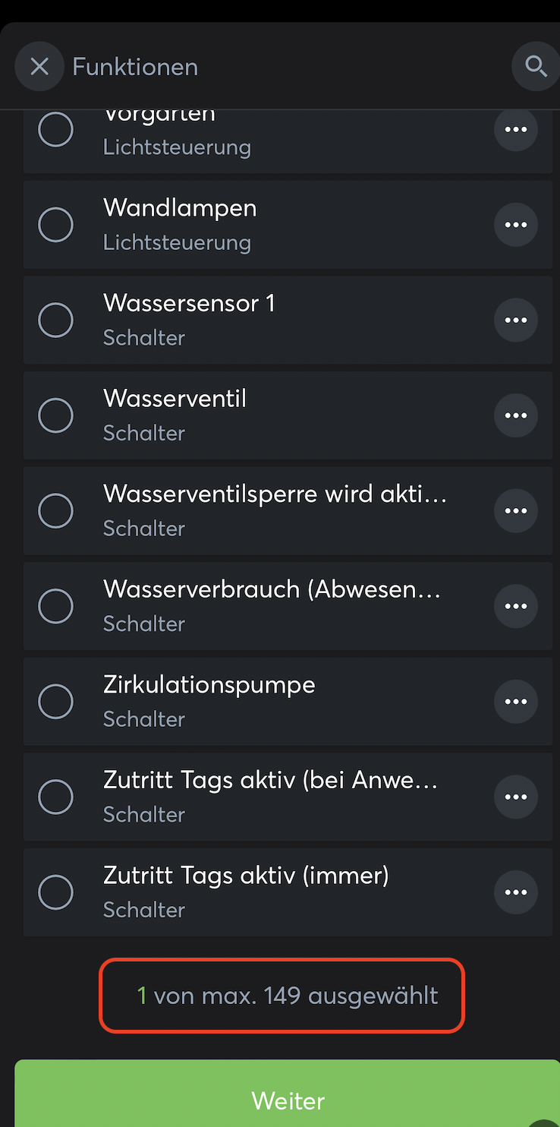Select the Wassersensor 1 radio button

55,320
